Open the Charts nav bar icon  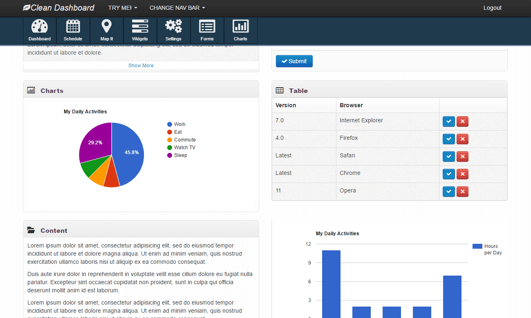(x=240, y=27)
